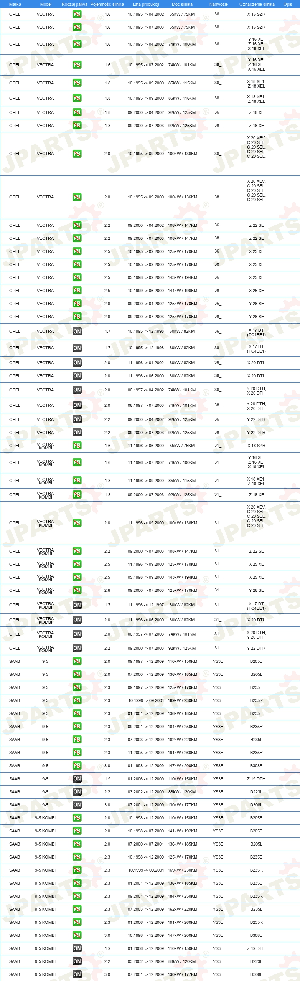Click PB icon in Saab 9-5 11.2005 260KM row
This screenshot has height=981, width=300.
pyautogui.click(x=77, y=753)
